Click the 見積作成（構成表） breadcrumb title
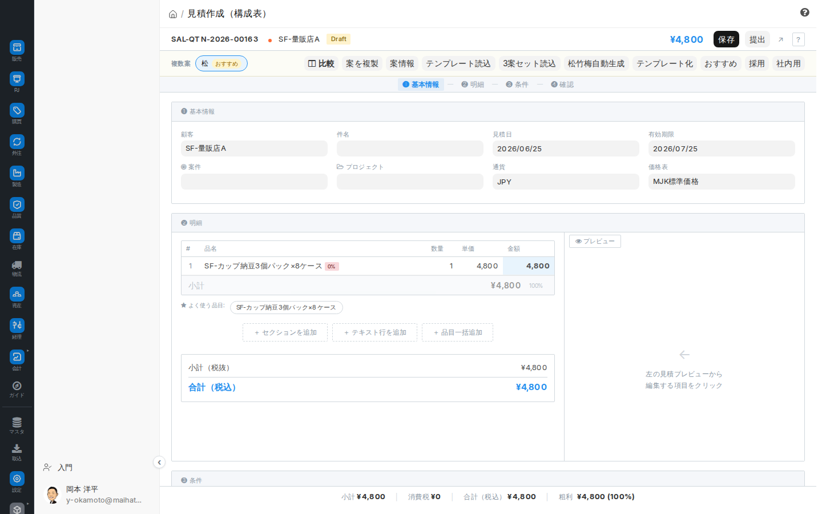The width and height of the screenshot is (822, 514). pos(228,14)
